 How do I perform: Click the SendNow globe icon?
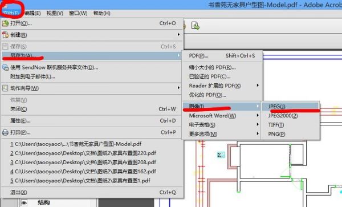coord(5,67)
